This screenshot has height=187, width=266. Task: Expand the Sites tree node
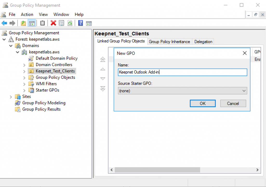click(11, 97)
